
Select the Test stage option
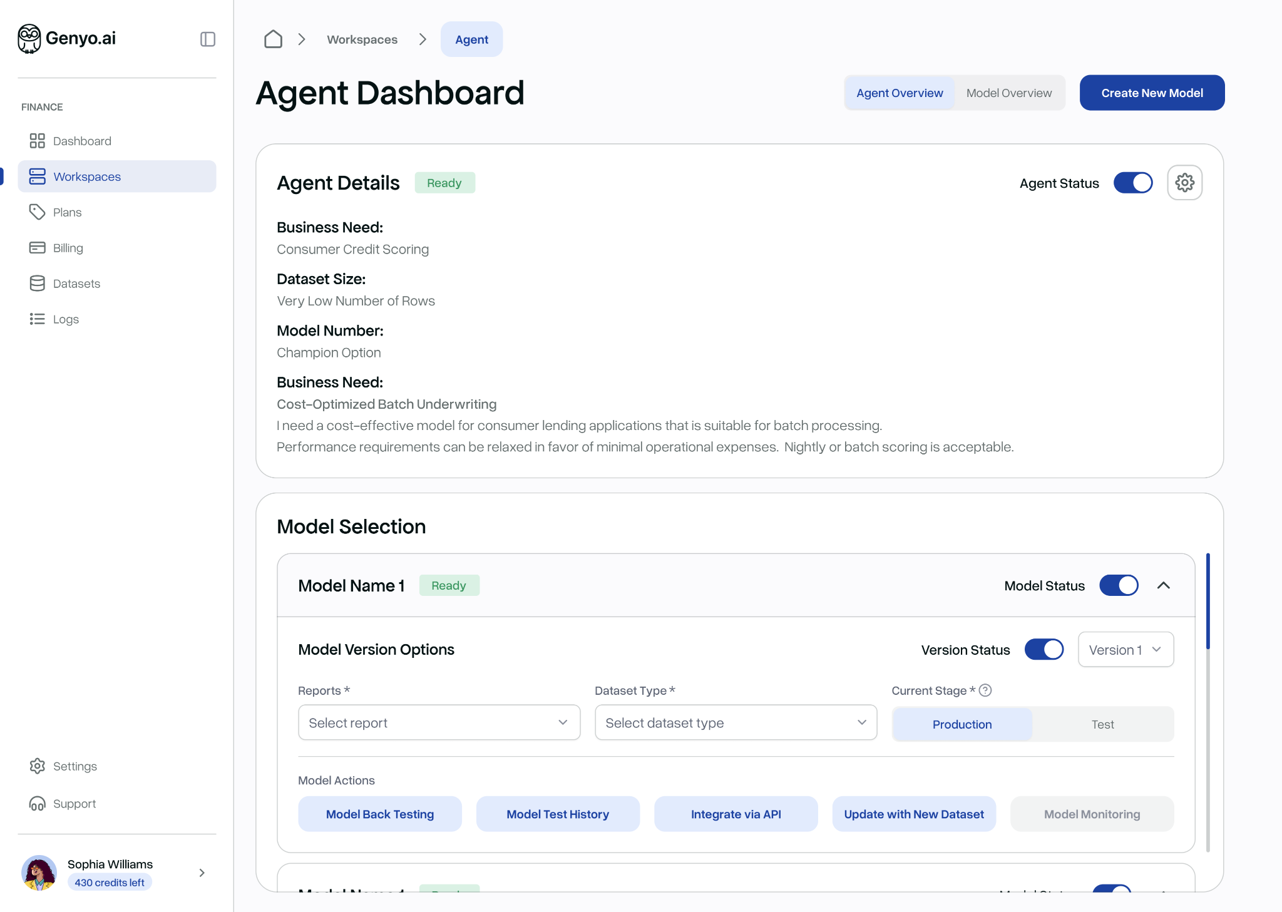[x=1103, y=724]
